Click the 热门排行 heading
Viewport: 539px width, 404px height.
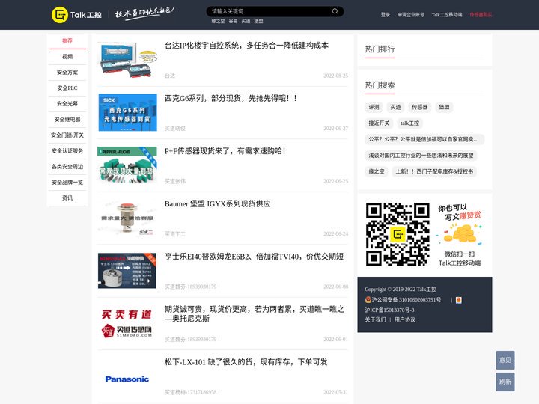point(380,49)
